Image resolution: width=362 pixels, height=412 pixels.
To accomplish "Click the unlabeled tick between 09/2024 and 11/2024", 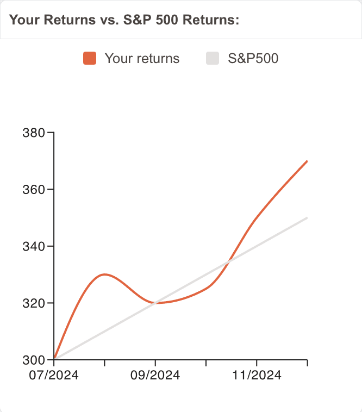I will point(206,362).
